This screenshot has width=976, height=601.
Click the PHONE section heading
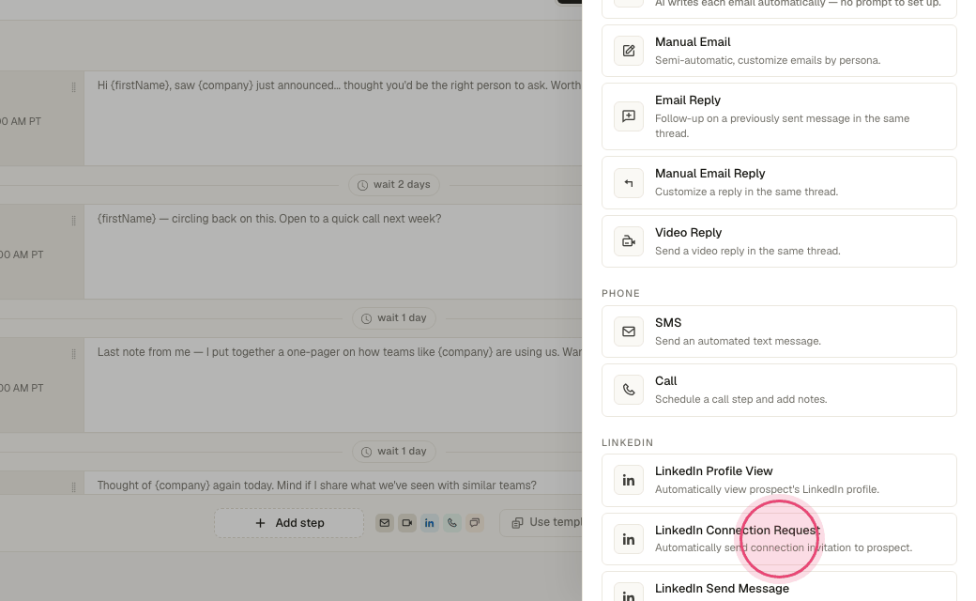pos(620,293)
